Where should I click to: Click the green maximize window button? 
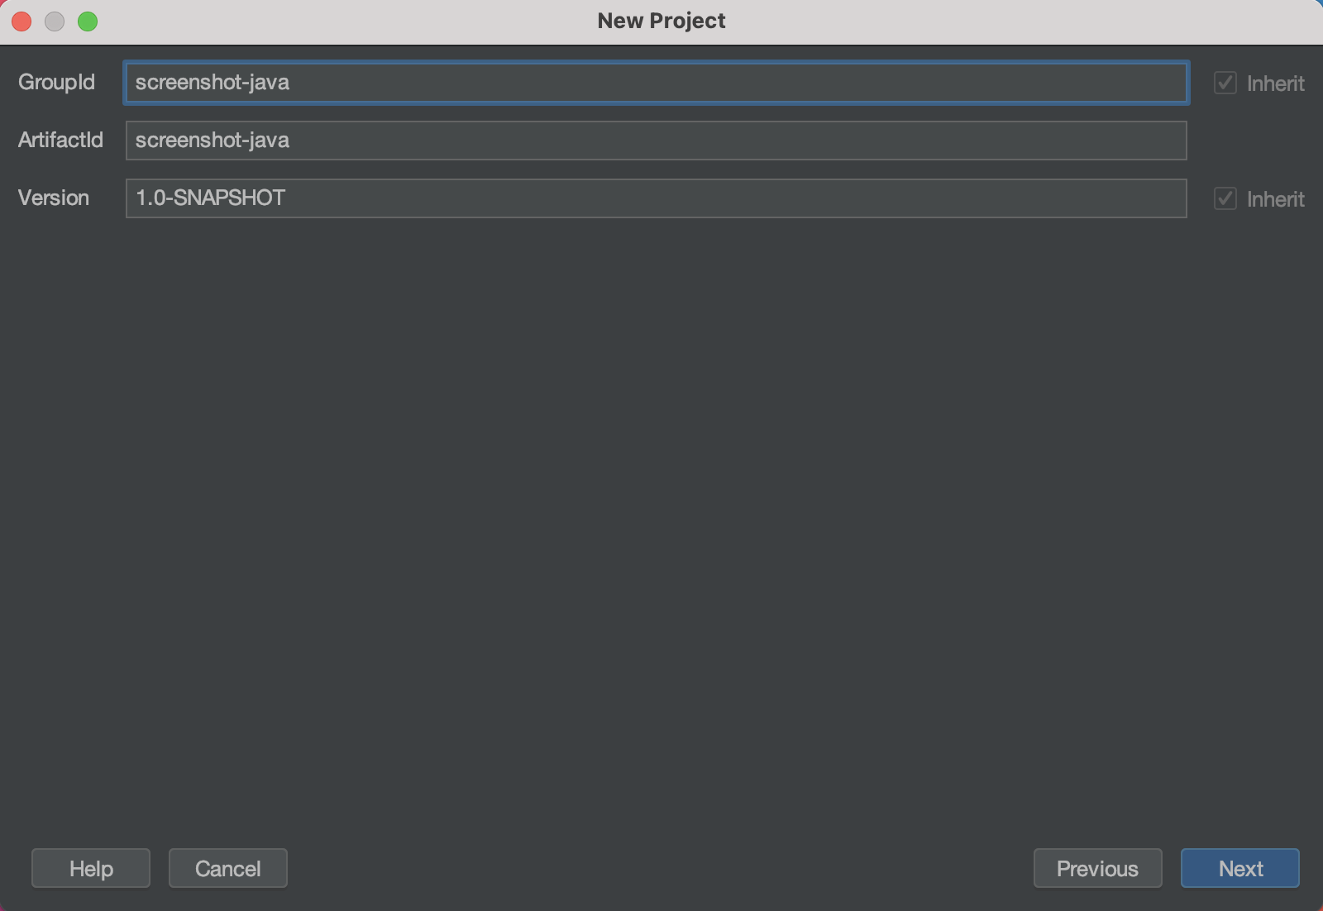pyautogui.click(x=88, y=21)
